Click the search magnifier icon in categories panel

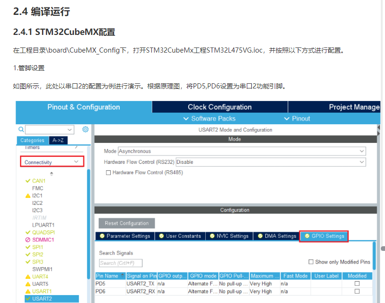[21, 129]
